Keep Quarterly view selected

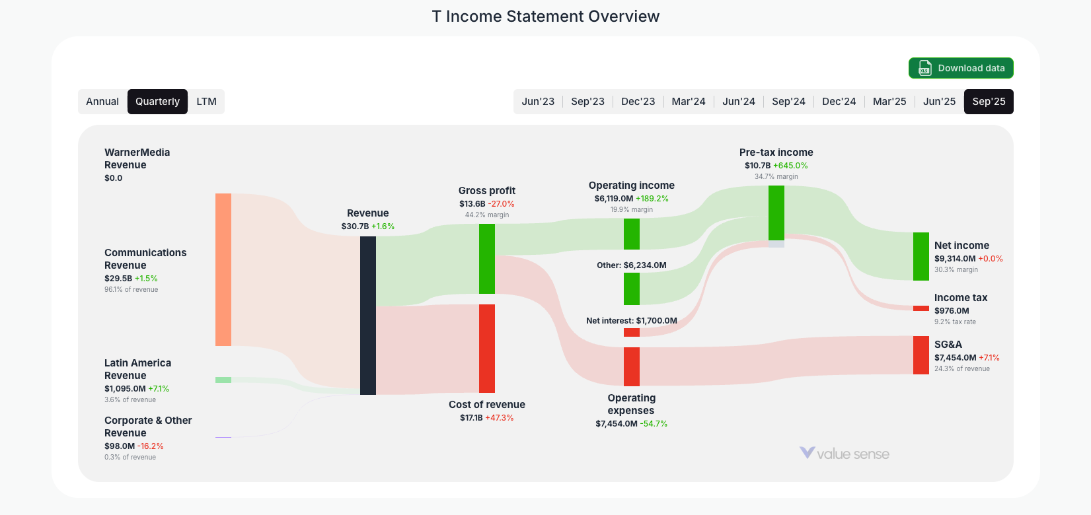coord(157,101)
